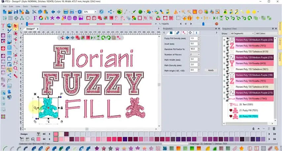Screen dimensions: 282x151
Task: Click mirror horizontal icon in main toolbar
Action: [215, 18]
